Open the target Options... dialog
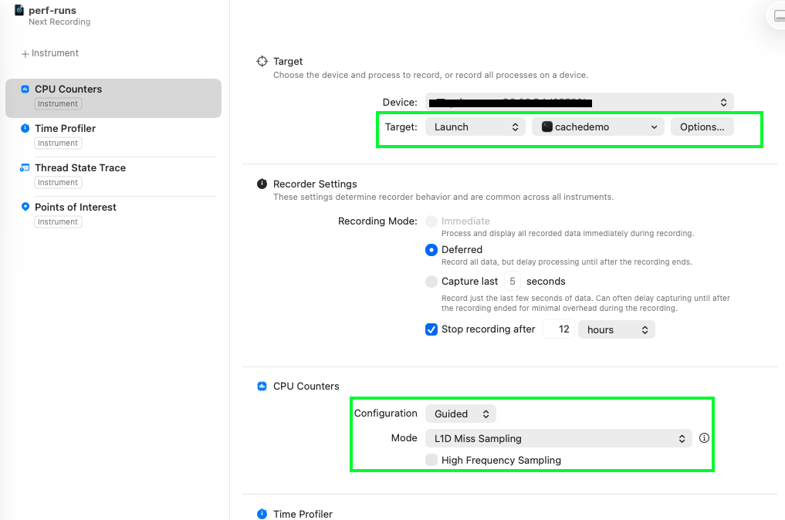This screenshot has height=520, width=785. [702, 127]
